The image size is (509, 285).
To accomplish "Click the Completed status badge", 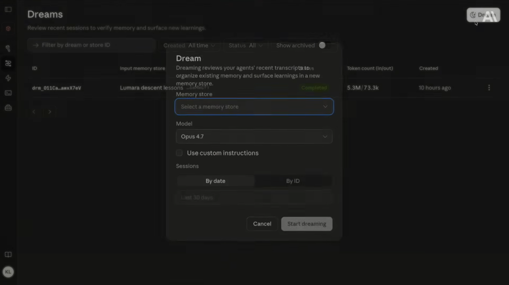I will [314, 88].
